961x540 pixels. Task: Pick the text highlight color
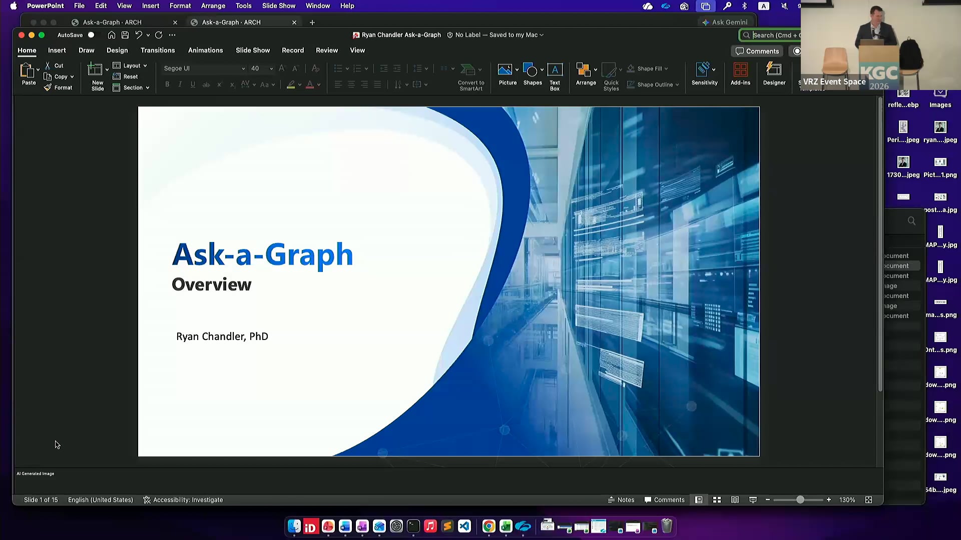point(291,84)
